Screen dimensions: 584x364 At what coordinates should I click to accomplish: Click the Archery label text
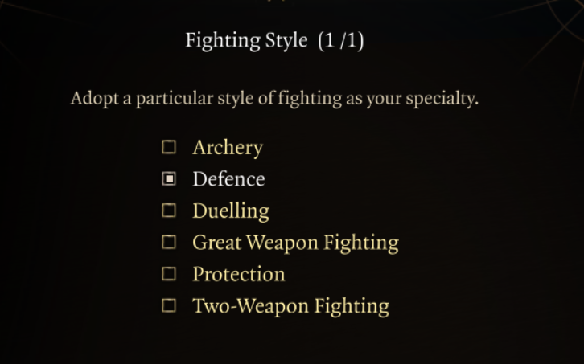tap(228, 148)
